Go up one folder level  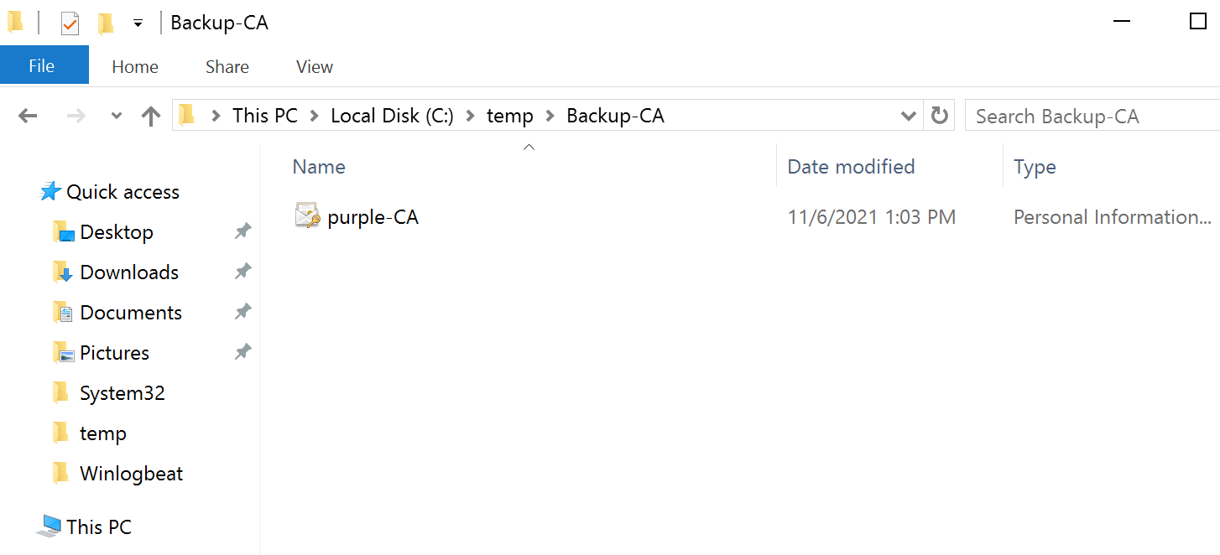pyautogui.click(x=151, y=116)
